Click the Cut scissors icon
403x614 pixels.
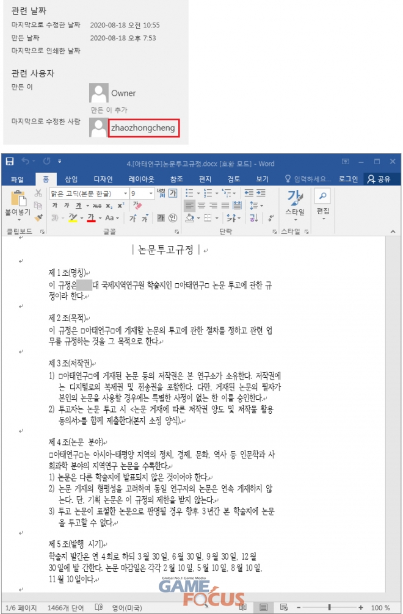point(38,193)
